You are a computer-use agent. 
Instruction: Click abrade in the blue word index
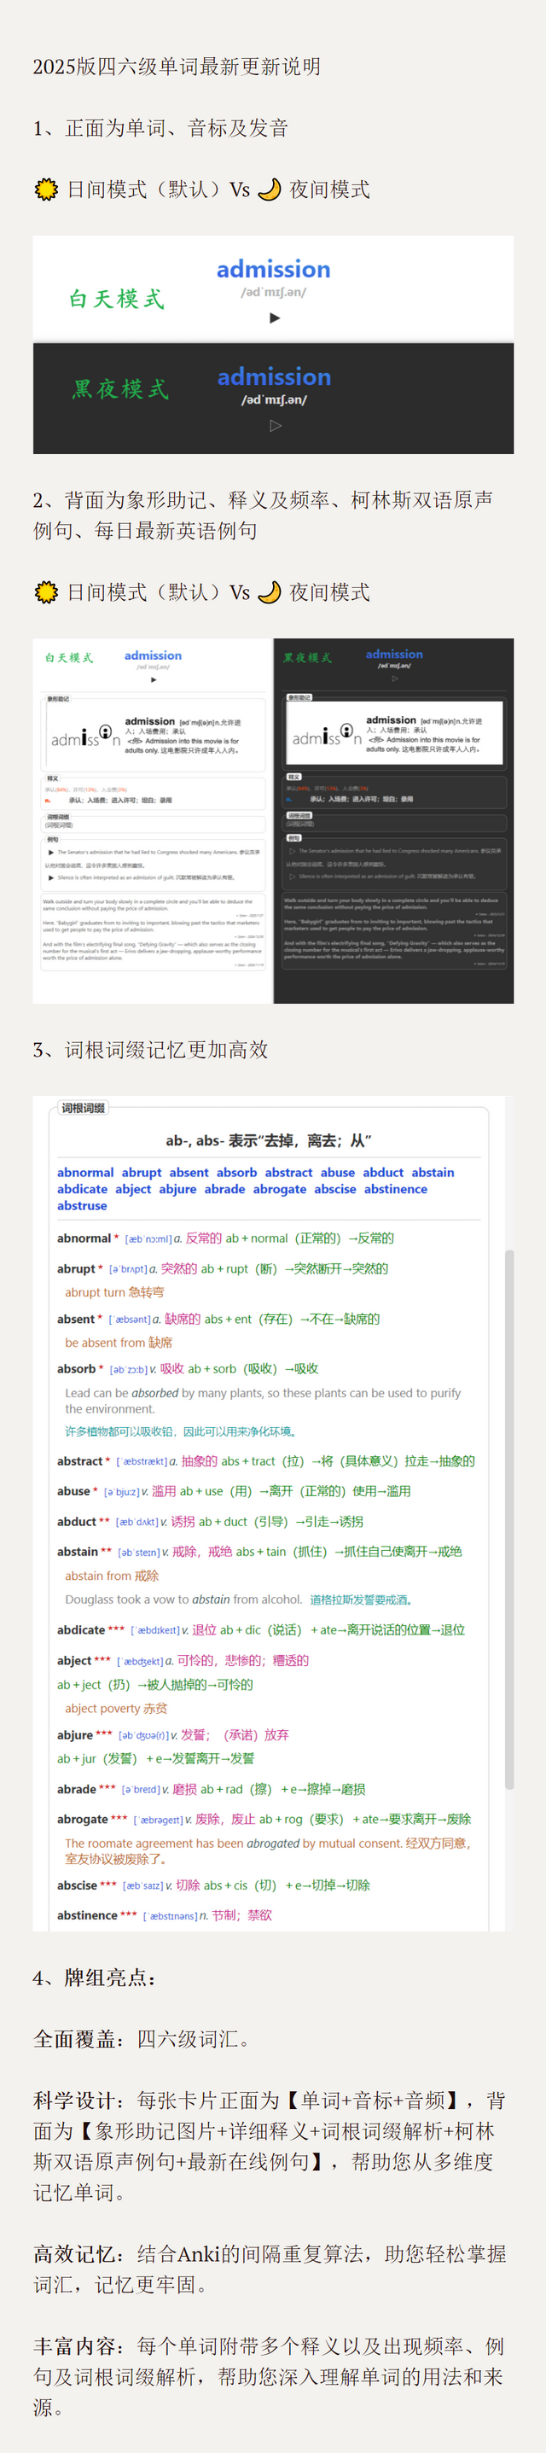pyautogui.click(x=224, y=1189)
